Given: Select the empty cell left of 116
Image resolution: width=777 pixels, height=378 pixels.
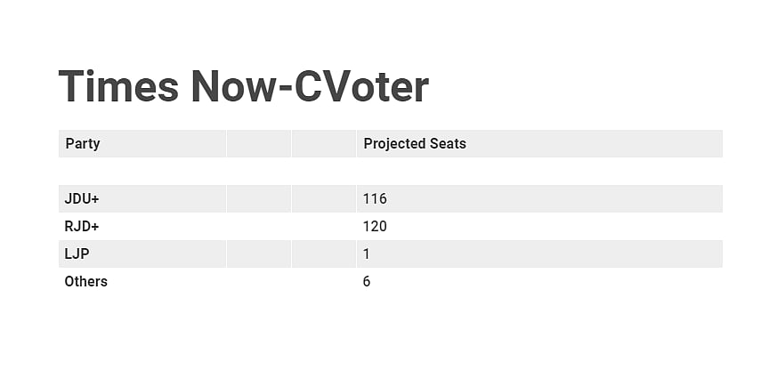Looking at the screenshot, I should click(x=324, y=198).
